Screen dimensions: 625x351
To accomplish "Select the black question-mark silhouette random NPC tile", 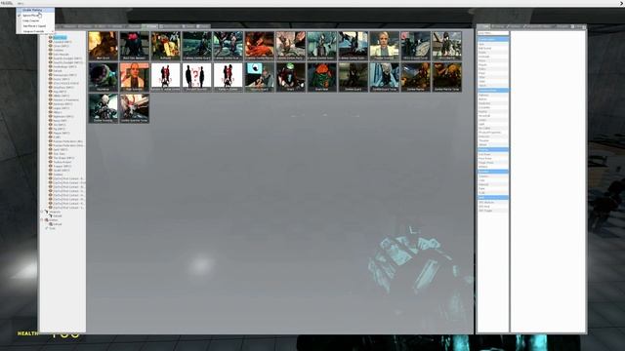I will (x=197, y=77).
